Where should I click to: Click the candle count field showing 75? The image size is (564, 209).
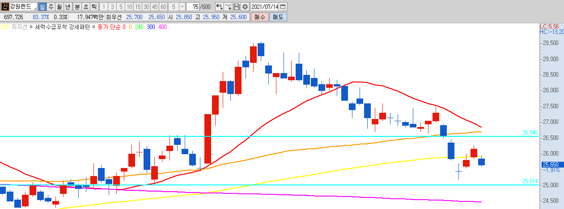[x=193, y=7]
